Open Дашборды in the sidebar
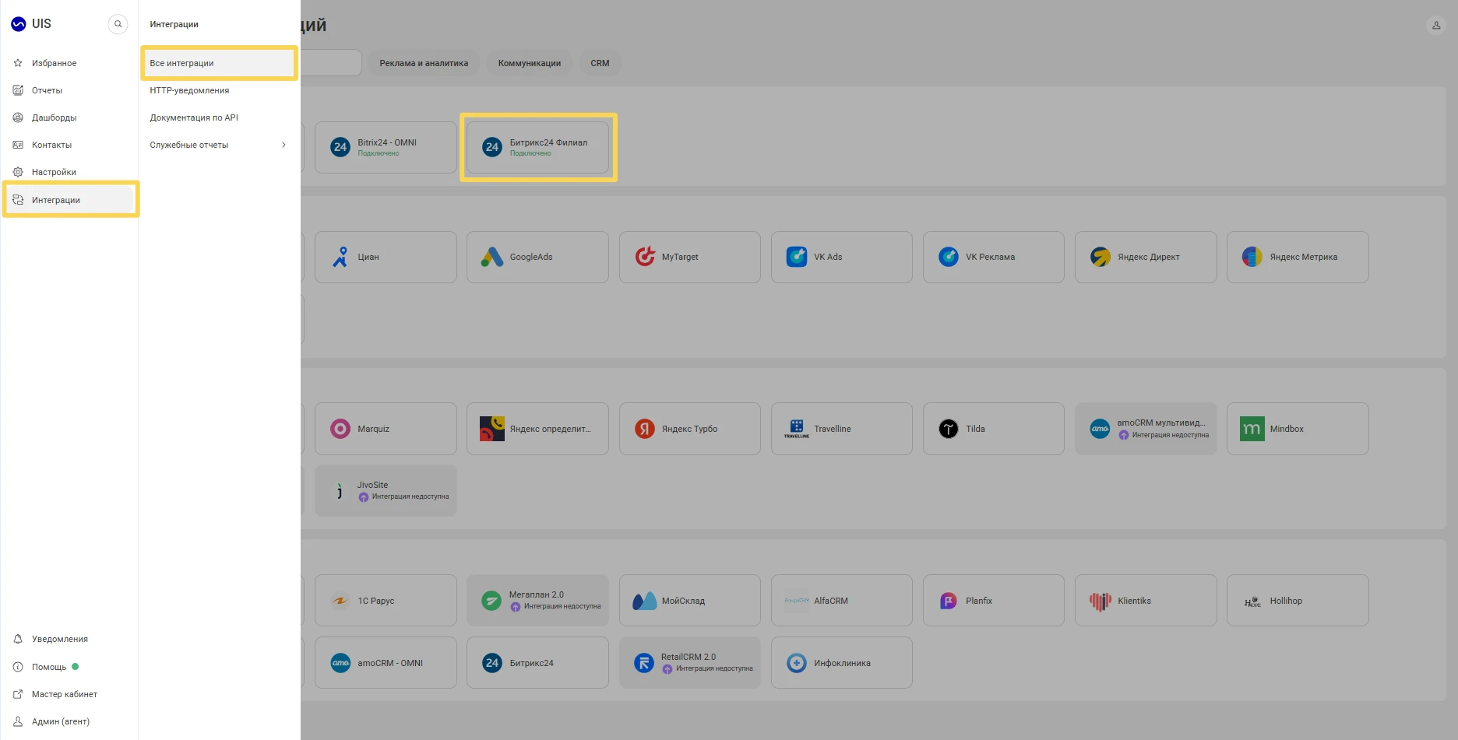 (69, 117)
